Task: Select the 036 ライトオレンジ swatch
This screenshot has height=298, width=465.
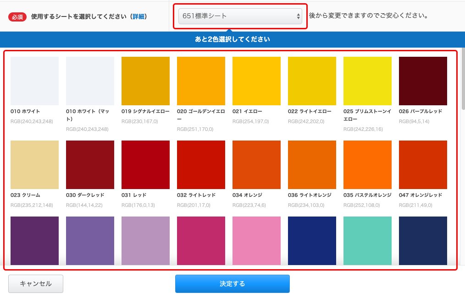Action: click(x=311, y=165)
